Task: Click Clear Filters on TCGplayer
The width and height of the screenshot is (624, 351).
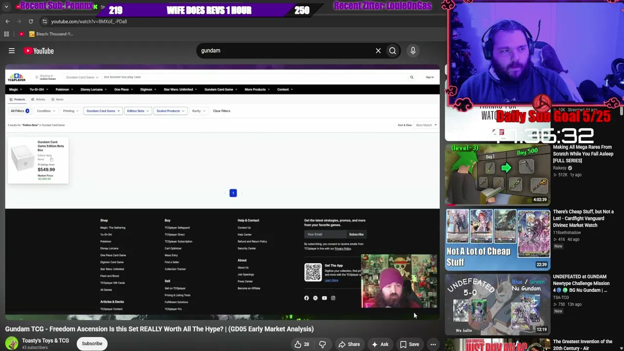Action: coord(221,111)
